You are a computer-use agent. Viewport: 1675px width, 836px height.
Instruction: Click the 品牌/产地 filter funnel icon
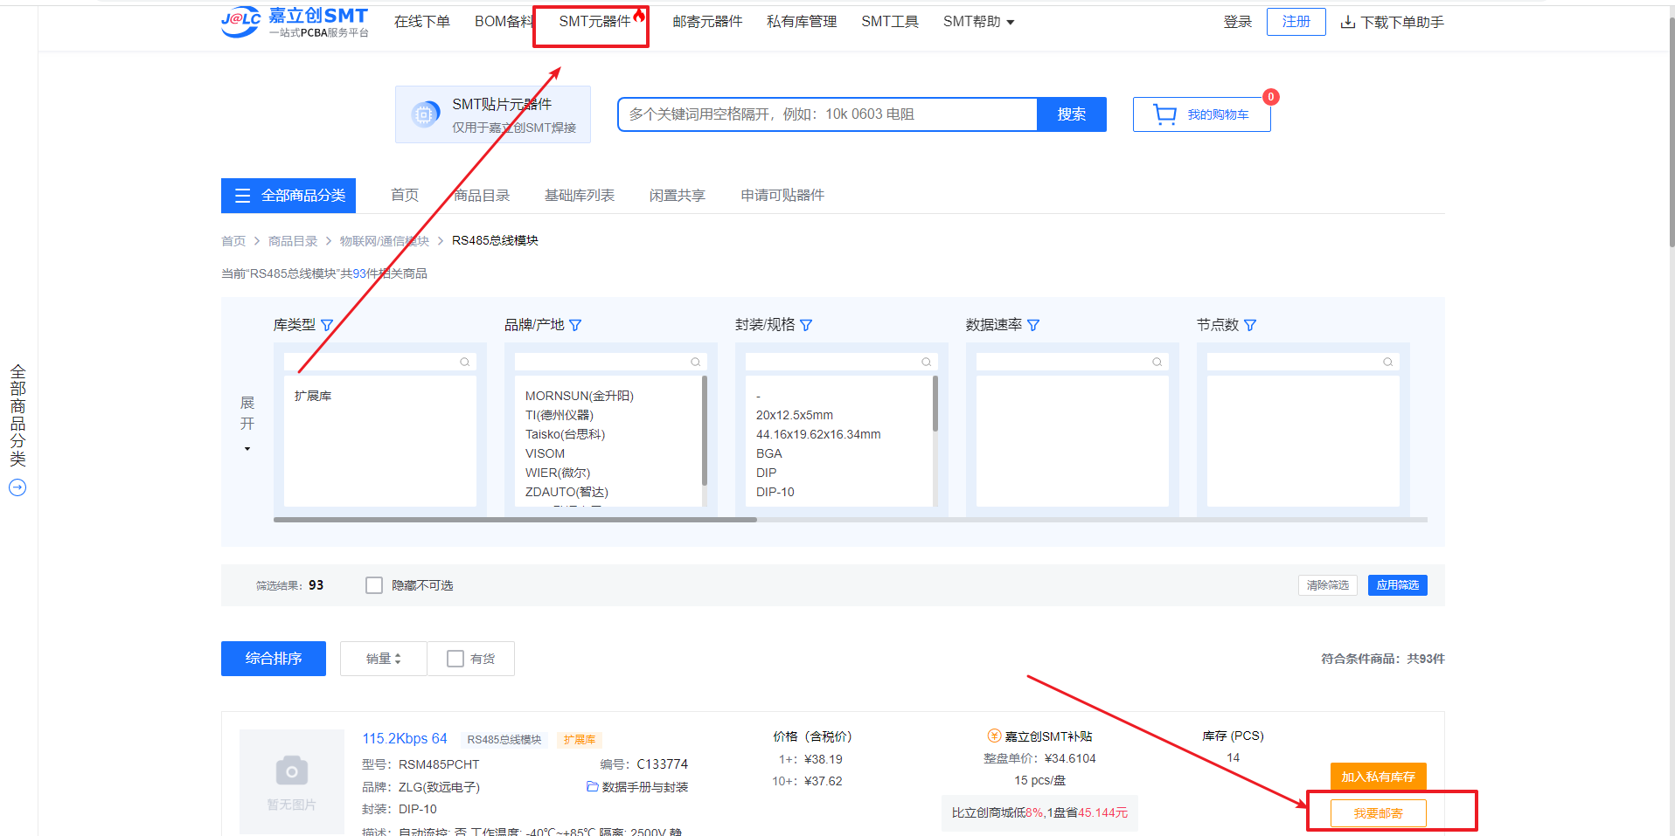(x=575, y=325)
